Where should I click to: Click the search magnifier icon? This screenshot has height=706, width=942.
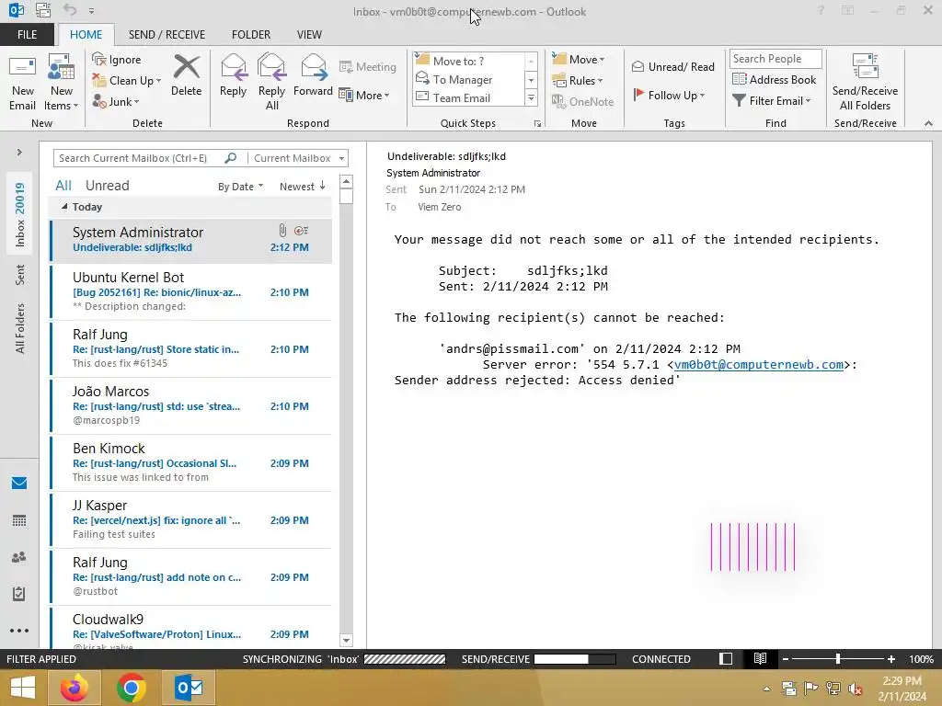pos(230,158)
